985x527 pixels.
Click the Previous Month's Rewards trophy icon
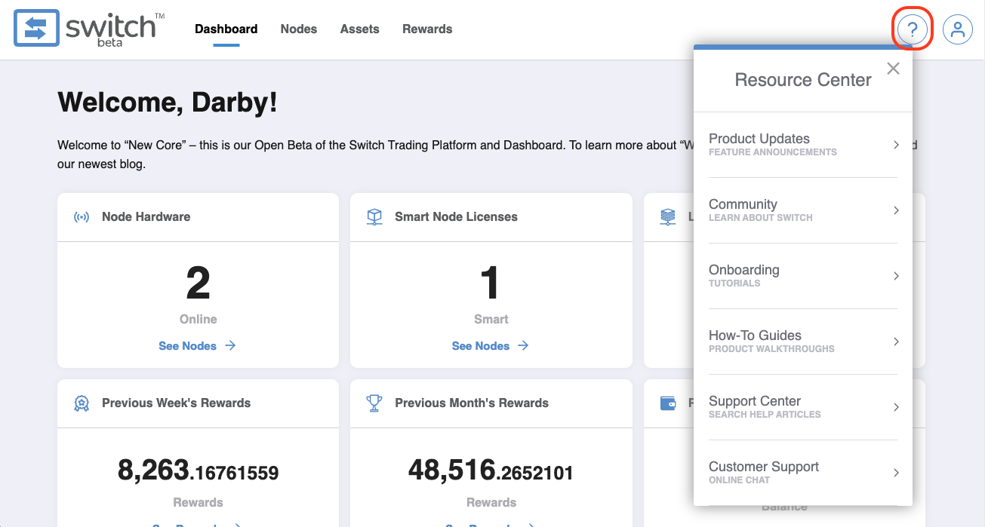[374, 403]
